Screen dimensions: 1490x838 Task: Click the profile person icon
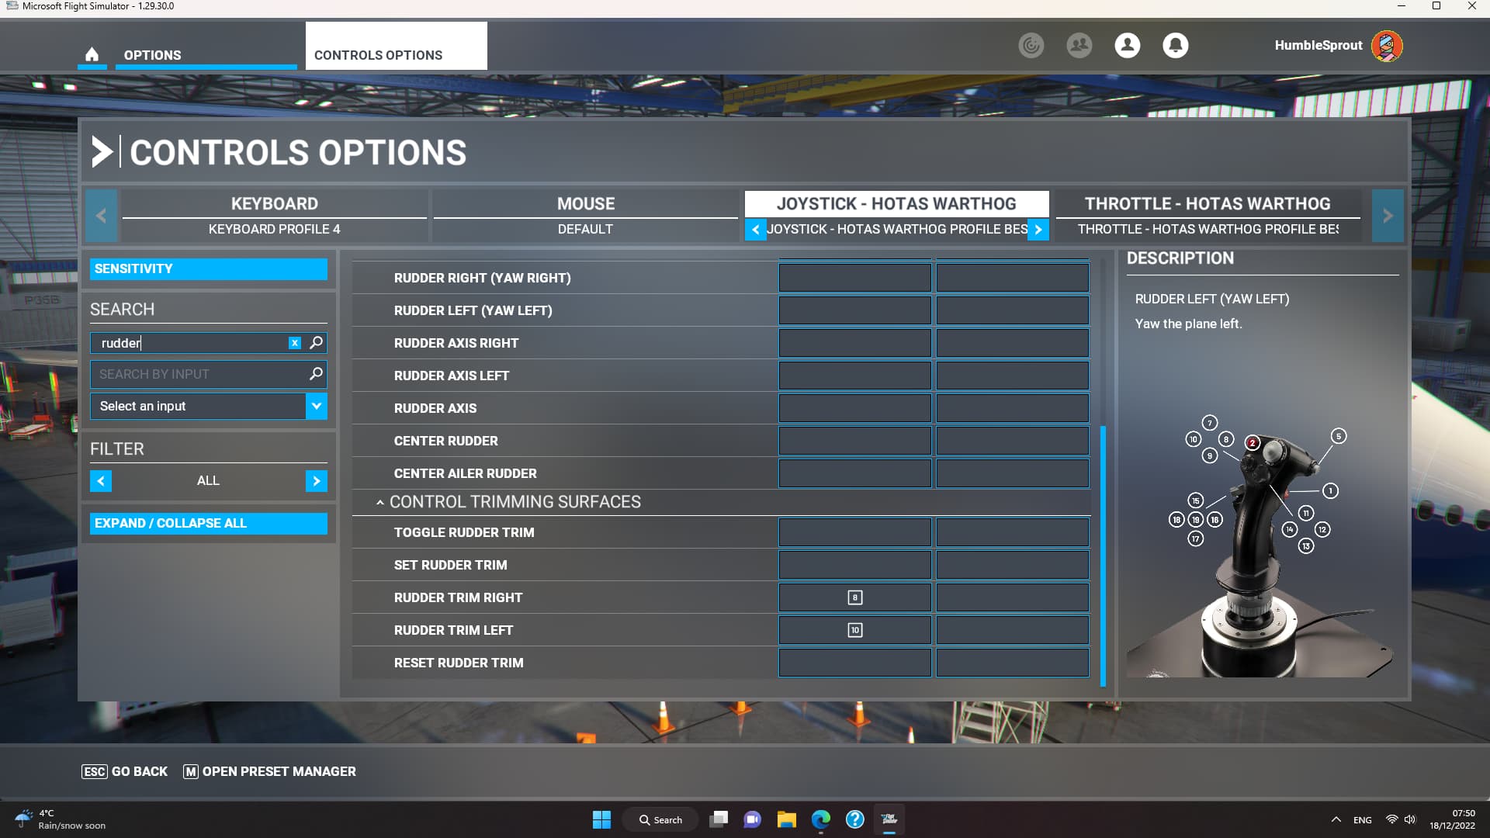tap(1127, 46)
